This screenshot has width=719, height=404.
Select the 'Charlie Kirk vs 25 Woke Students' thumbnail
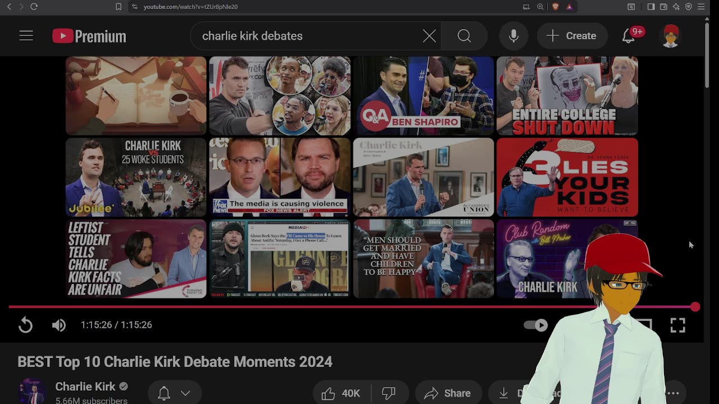pyautogui.click(x=136, y=177)
